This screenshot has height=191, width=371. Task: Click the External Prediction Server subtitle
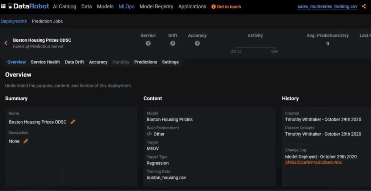[x=38, y=47]
